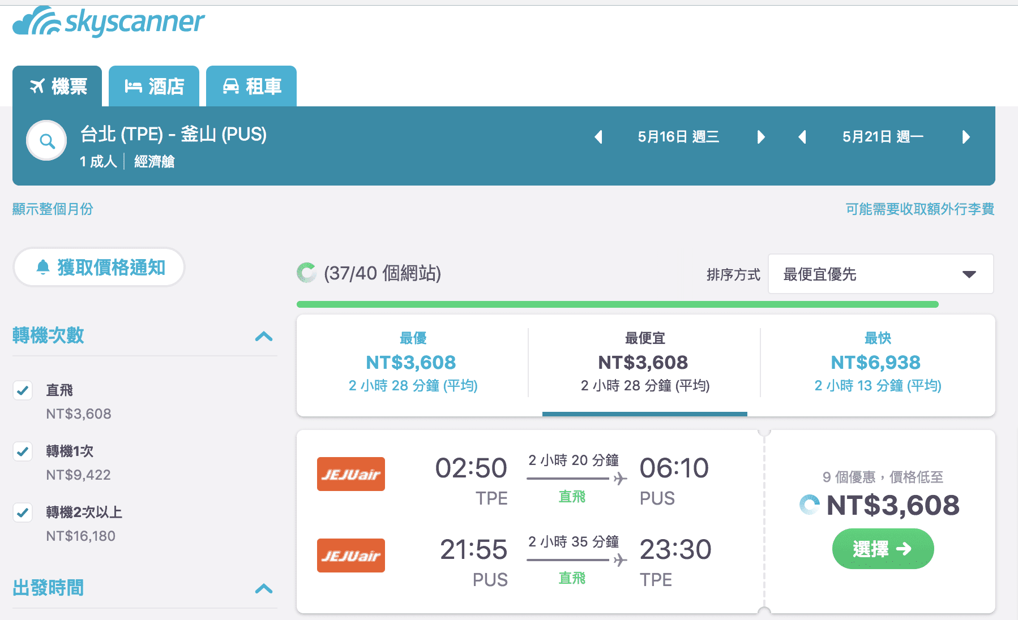Image resolution: width=1018 pixels, height=620 pixels.
Task: Open the 最便宜優先 sort dropdown
Action: click(x=880, y=274)
